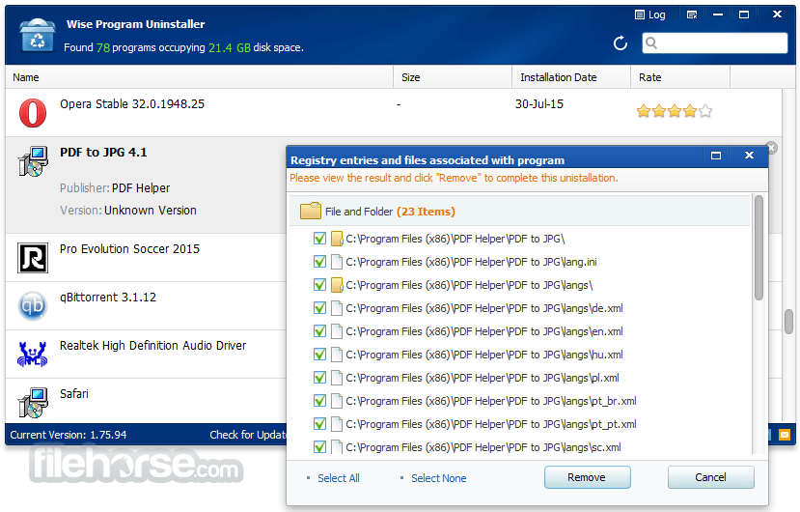Click the third rating star for Opera
Image resolution: width=800 pixels, height=512 pixels.
(x=674, y=110)
